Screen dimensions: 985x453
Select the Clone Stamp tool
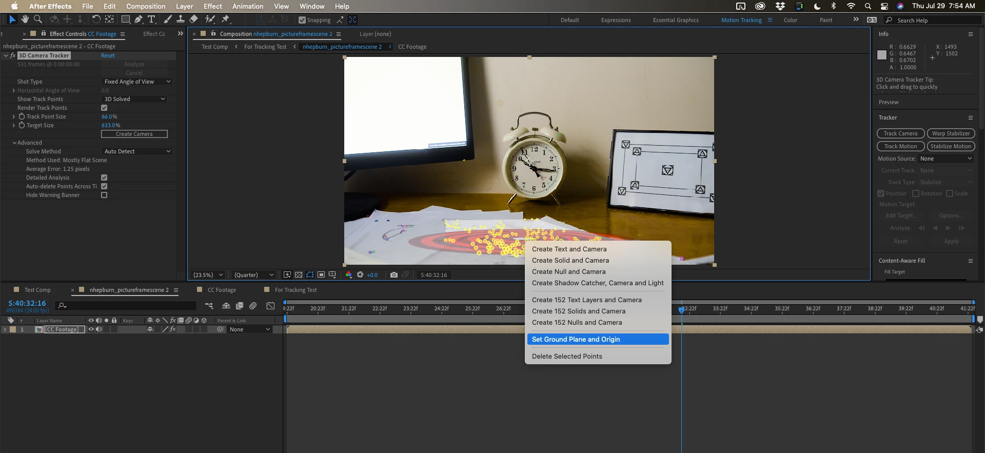181,19
